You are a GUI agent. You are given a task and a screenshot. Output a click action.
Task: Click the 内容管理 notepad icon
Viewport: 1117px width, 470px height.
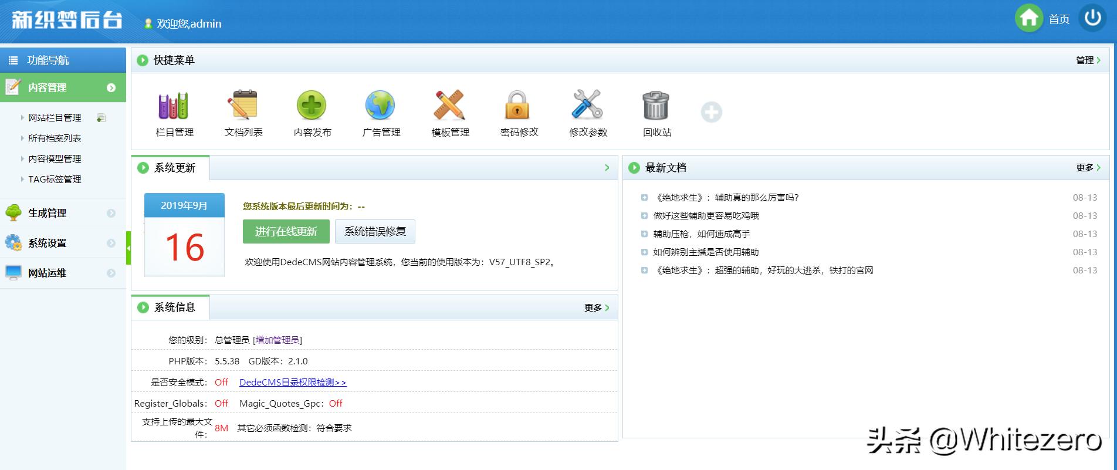(12, 87)
